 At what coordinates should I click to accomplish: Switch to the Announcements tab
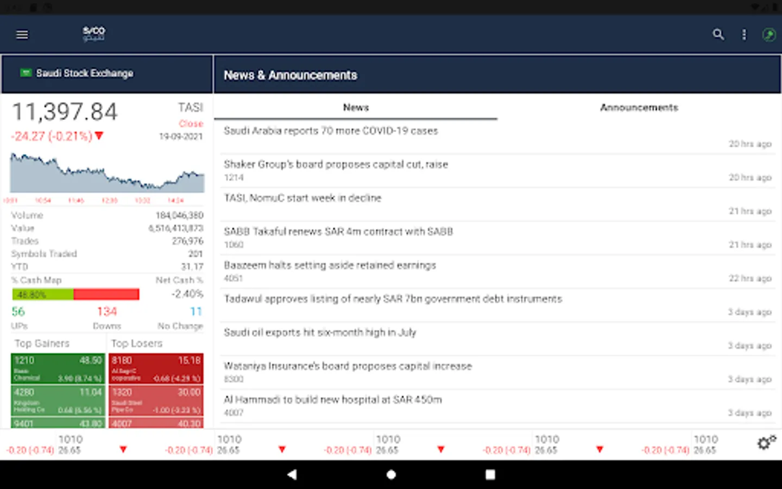point(639,108)
